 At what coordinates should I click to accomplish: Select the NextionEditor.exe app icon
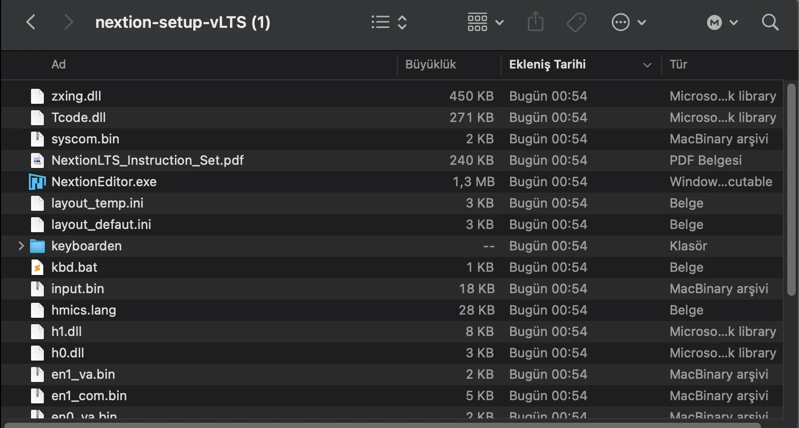tap(37, 182)
